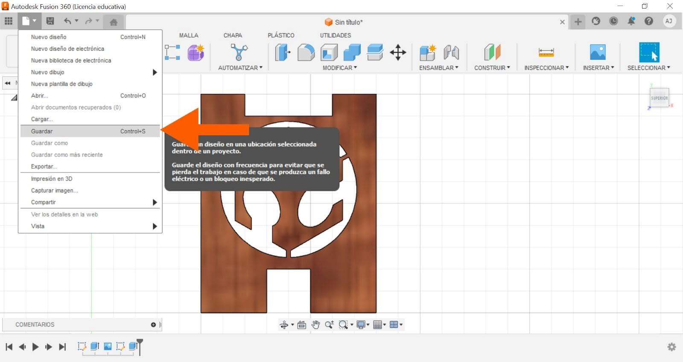Choose Nuevo diseño from file menu
The height and width of the screenshot is (362, 683).
90,37
